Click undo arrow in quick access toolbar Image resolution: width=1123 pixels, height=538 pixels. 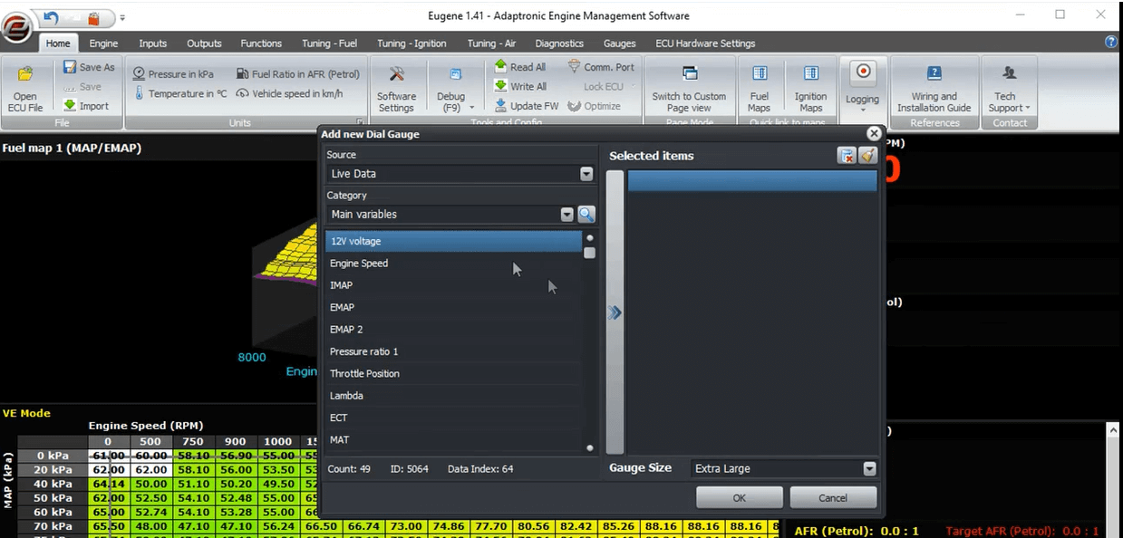[x=51, y=17]
